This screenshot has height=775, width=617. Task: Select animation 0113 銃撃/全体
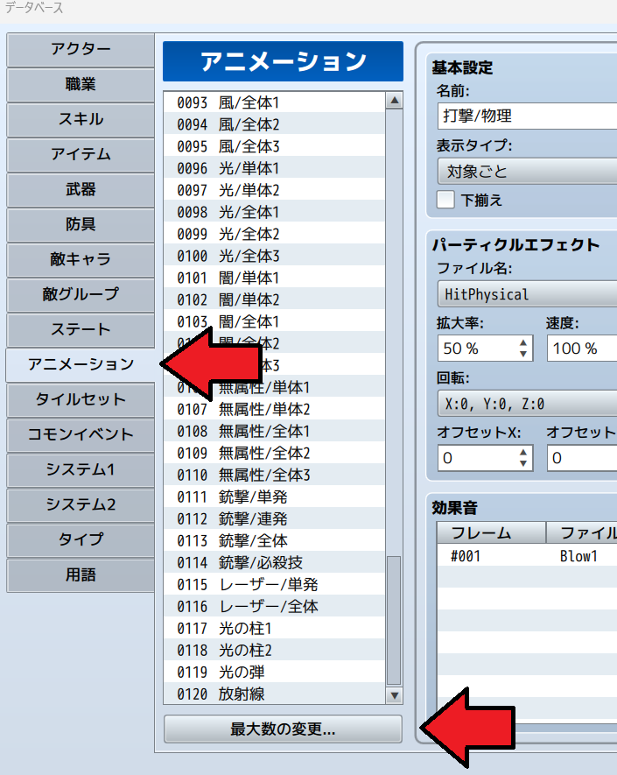[274, 540]
